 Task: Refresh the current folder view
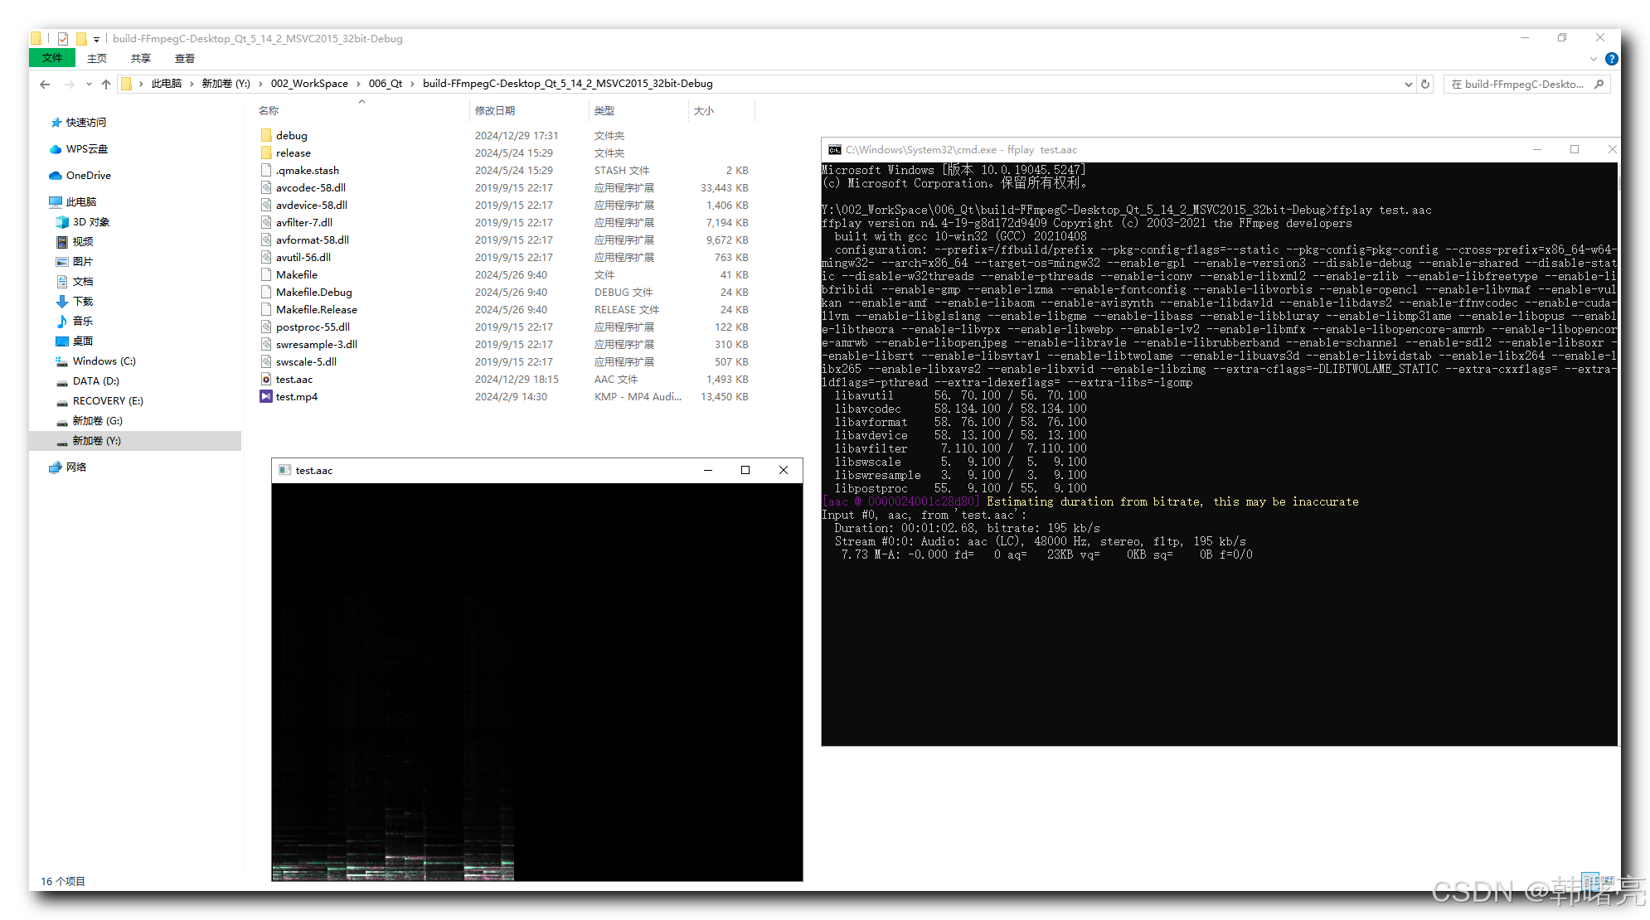click(1425, 84)
